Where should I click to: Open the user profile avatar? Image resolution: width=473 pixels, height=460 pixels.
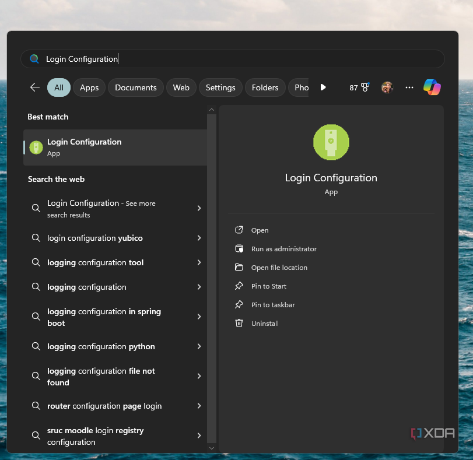click(x=387, y=87)
